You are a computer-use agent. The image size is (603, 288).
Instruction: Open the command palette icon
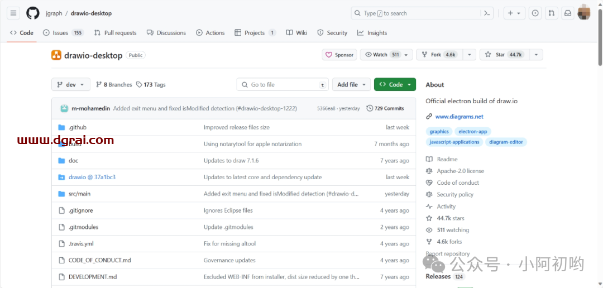(x=487, y=13)
